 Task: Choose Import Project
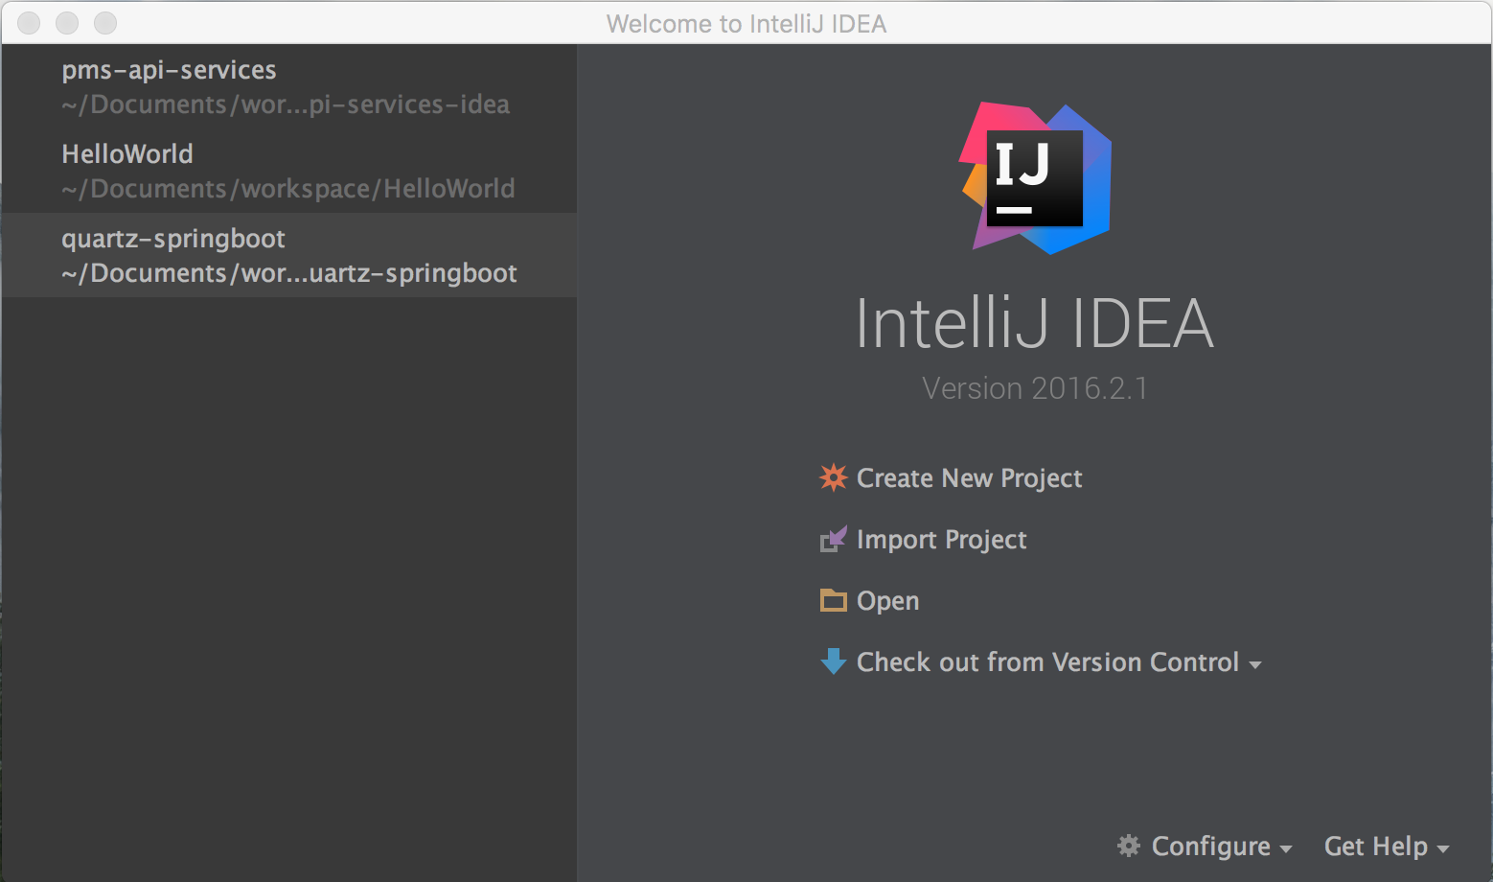[x=941, y=540]
